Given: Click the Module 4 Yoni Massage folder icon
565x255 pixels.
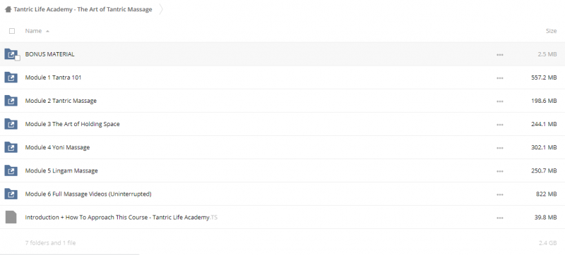Looking at the screenshot, I should tap(11, 147).
